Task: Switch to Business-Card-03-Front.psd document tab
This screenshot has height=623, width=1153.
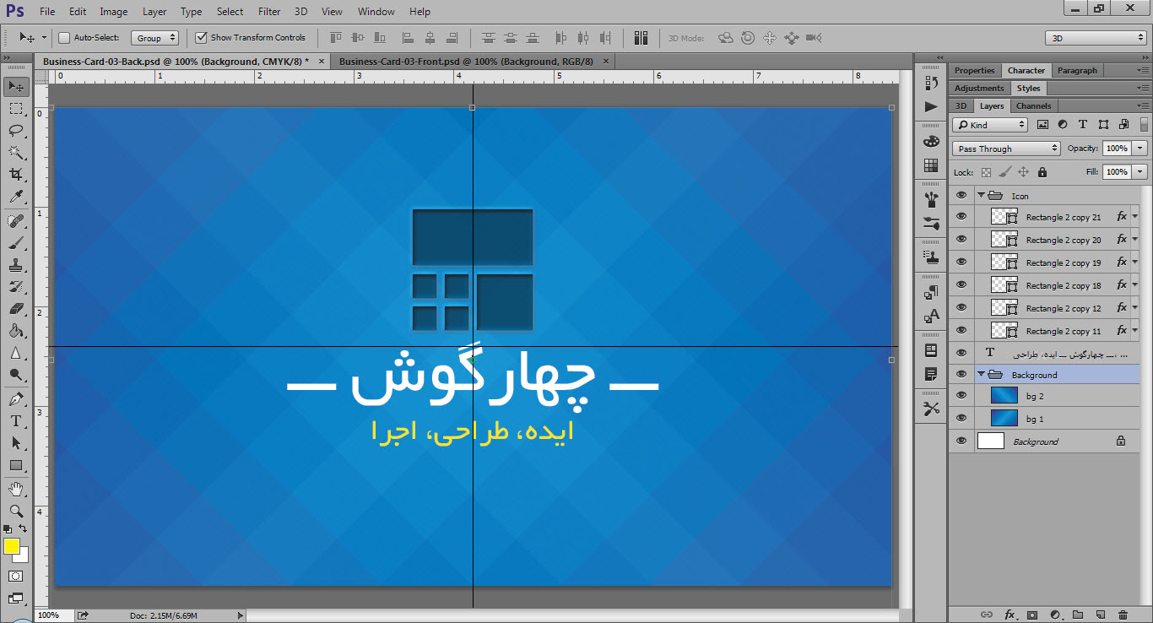Action: tap(466, 62)
